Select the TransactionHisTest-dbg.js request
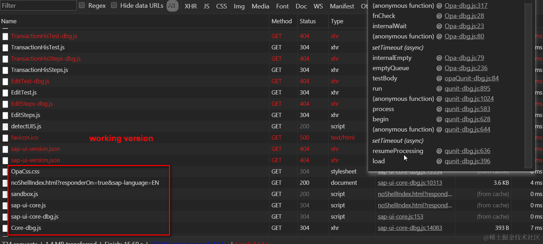Image resolution: width=543 pixels, height=244 pixels. click(44, 36)
